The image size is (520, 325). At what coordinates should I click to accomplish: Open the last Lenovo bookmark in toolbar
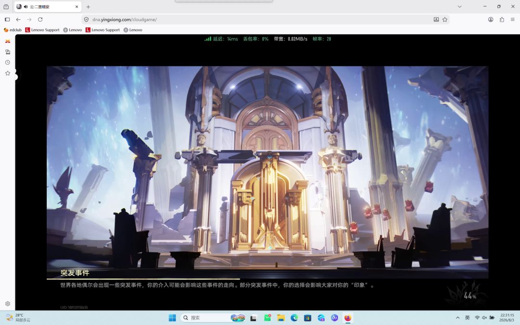point(133,30)
